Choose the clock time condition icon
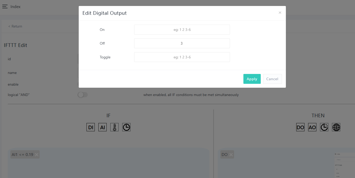 (x=126, y=127)
